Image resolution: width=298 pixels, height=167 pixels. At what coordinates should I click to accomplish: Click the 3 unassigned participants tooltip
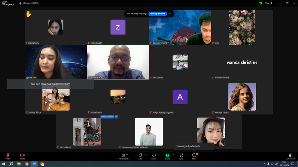pos(194,146)
